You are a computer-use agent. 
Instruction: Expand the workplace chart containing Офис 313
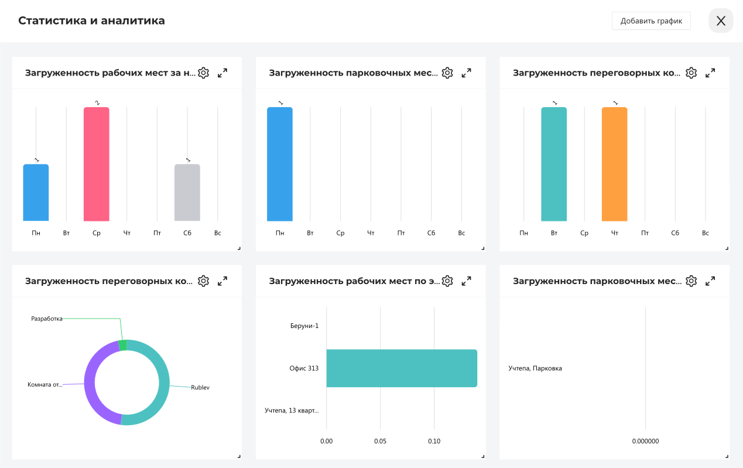click(x=467, y=281)
